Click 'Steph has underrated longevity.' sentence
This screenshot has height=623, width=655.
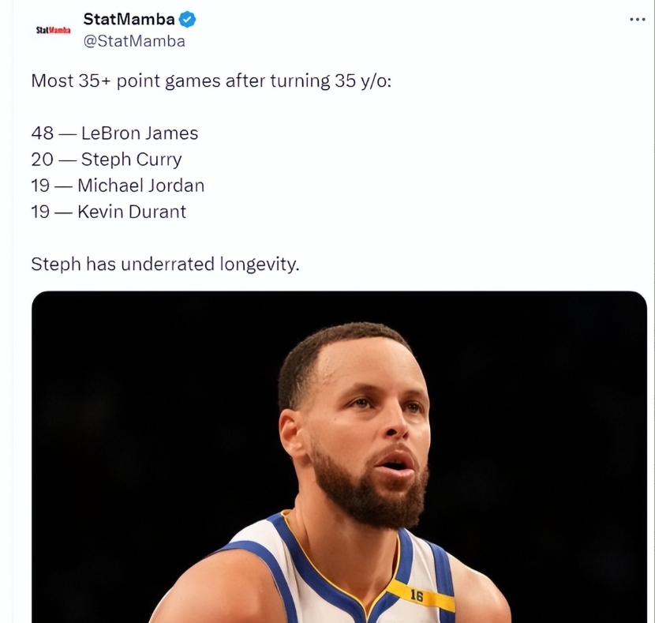165,264
